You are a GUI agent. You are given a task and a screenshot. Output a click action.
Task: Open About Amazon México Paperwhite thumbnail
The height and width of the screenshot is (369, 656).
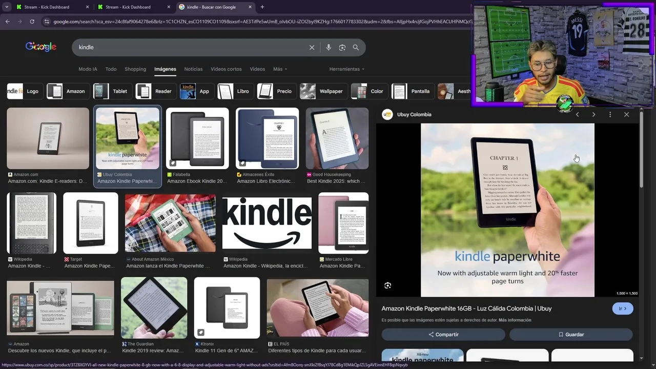(x=170, y=223)
